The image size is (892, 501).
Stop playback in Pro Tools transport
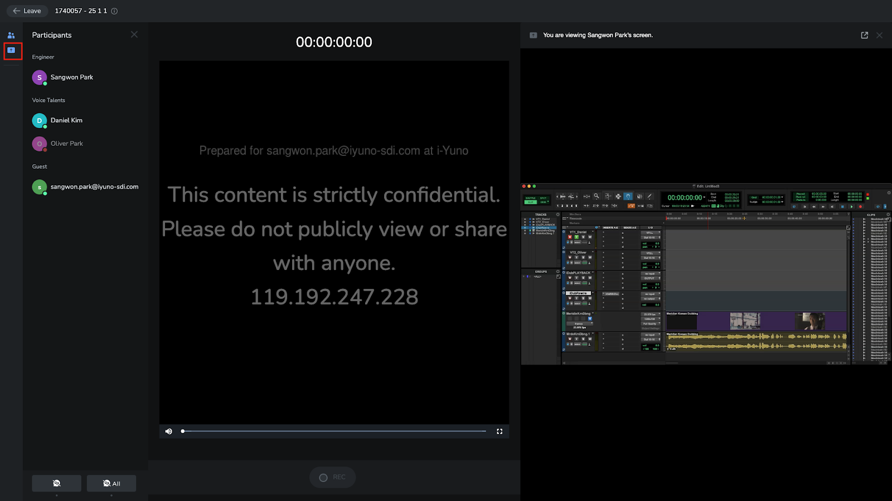point(842,207)
